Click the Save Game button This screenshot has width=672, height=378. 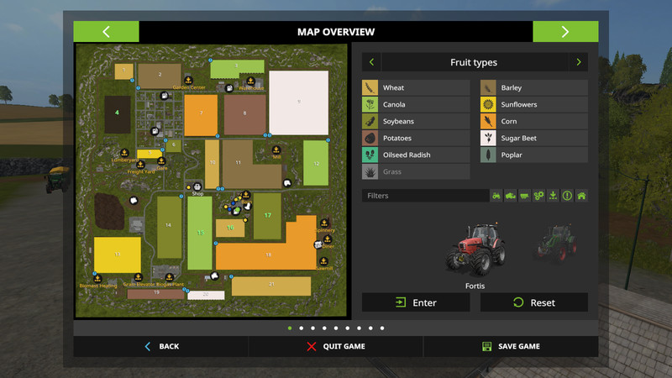click(511, 346)
